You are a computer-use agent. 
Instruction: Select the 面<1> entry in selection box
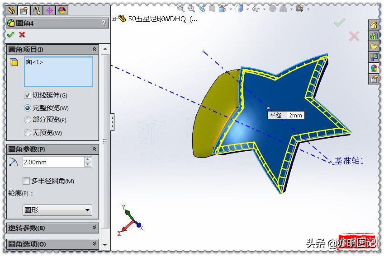[34, 62]
